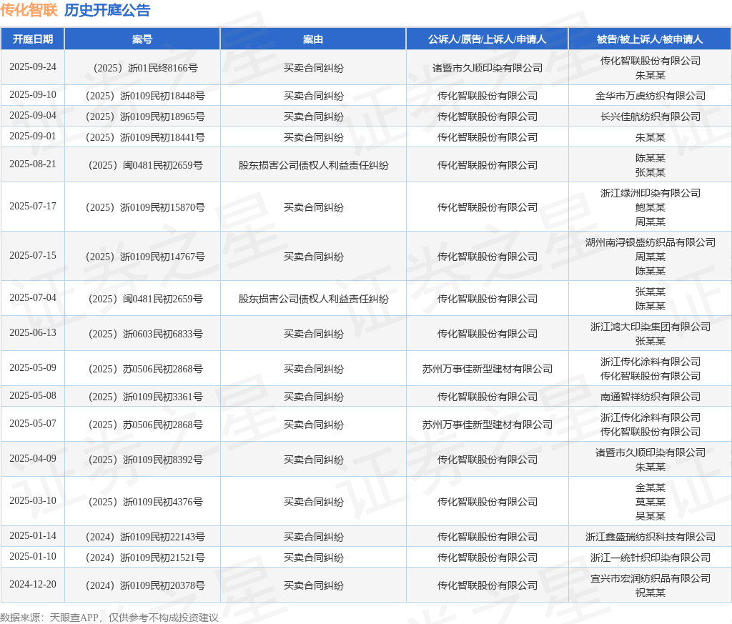Click defendant 祝某某

click(x=651, y=593)
